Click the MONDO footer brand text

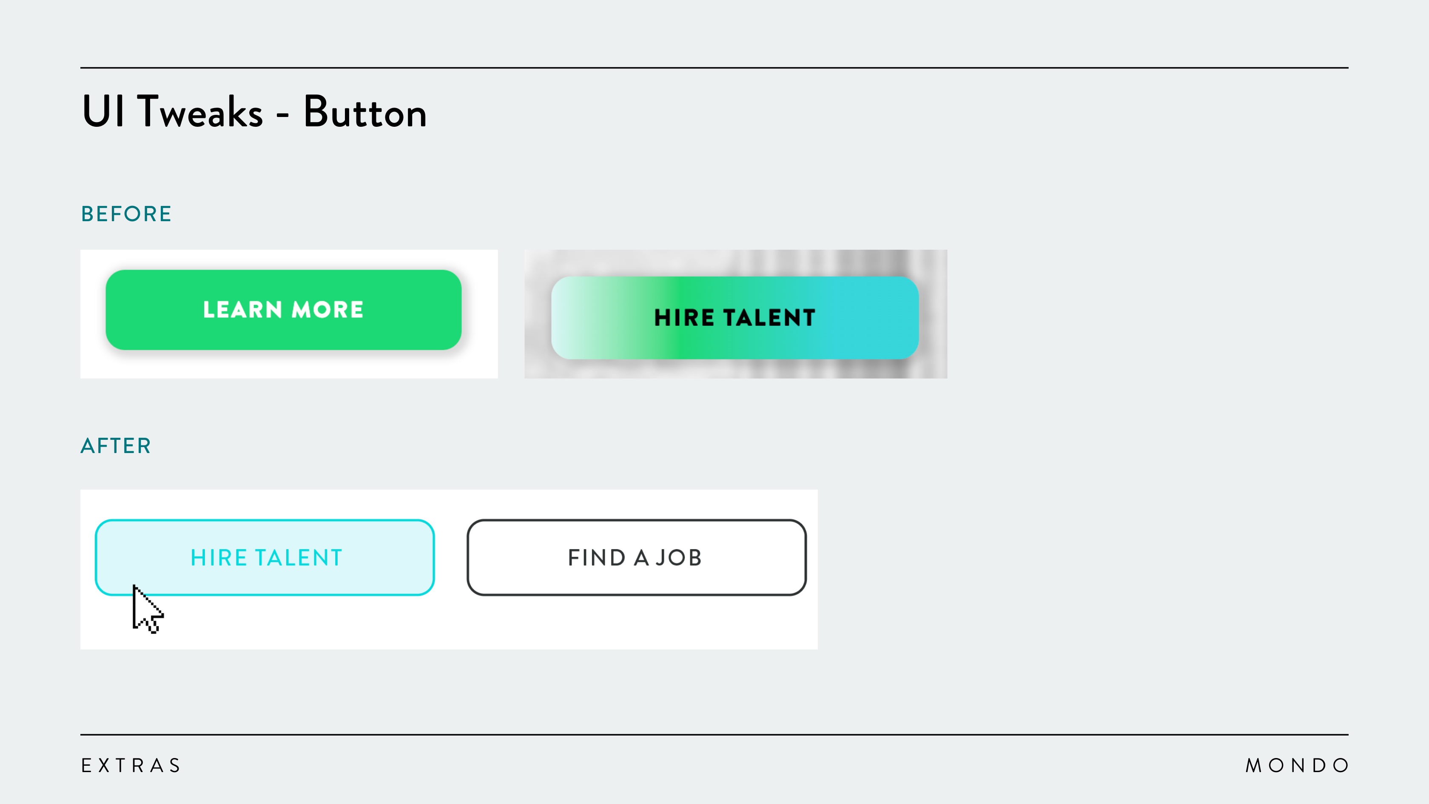[x=1296, y=766]
